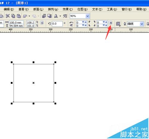Image resolution: width=149 pixels, height=139 pixels.
Task: Click the bottom-middle selection handle of rectangle
Action: click(33, 104)
